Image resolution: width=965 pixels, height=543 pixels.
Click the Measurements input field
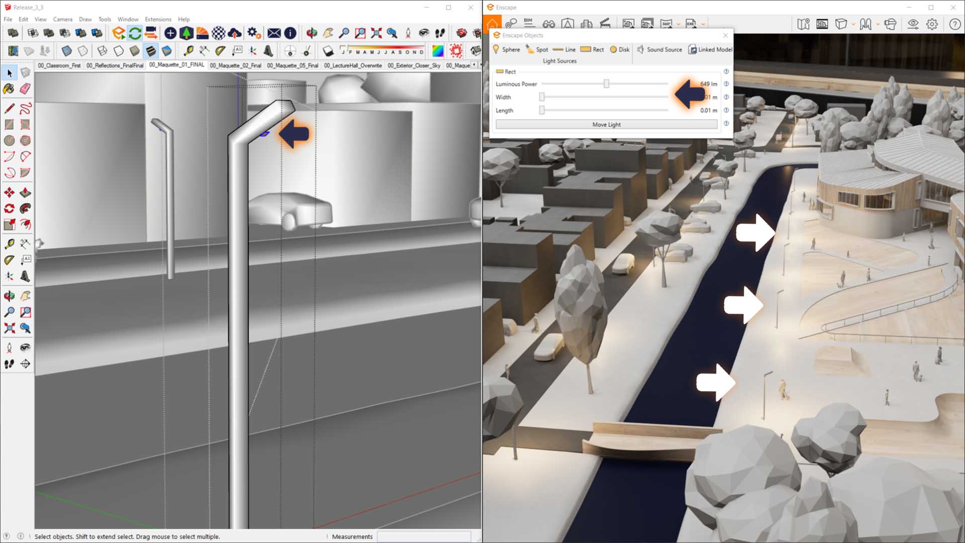click(424, 536)
